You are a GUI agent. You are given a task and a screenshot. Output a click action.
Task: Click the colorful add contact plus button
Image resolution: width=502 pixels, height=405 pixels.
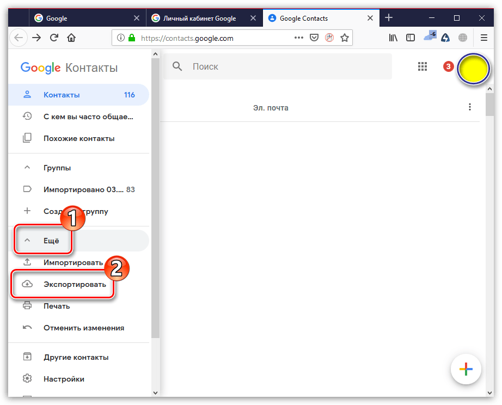(x=466, y=369)
